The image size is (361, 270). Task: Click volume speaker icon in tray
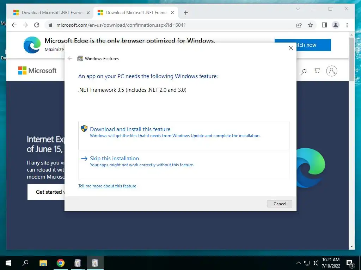[x=316, y=263]
